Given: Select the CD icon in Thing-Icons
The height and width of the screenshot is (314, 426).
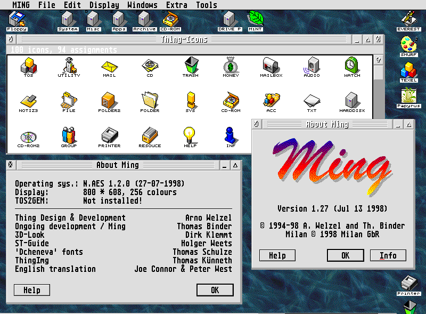Looking at the screenshot, I should click(x=150, y=67).
